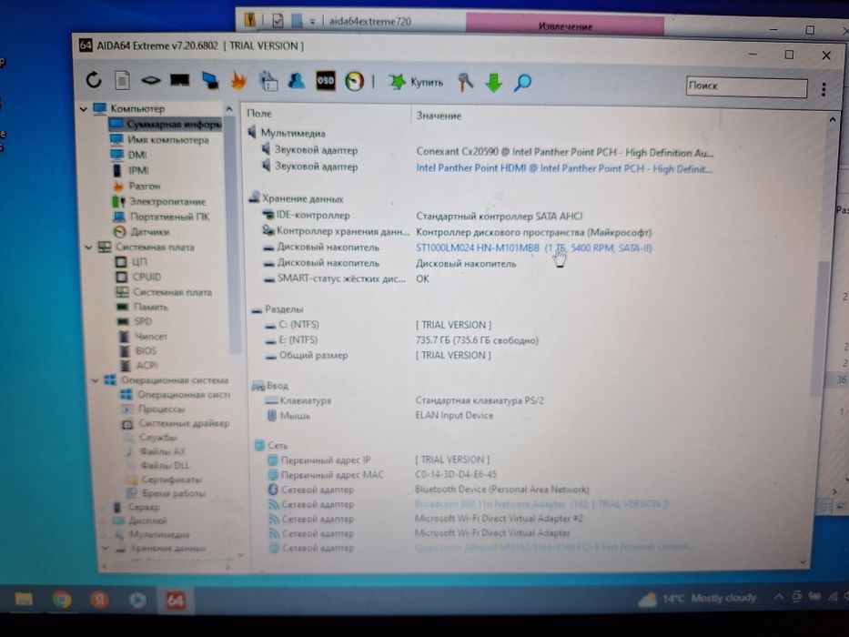This screenshot has height=637, width=849.
Task: Open the audit manager clipboard icon
Action: (268, 81)
